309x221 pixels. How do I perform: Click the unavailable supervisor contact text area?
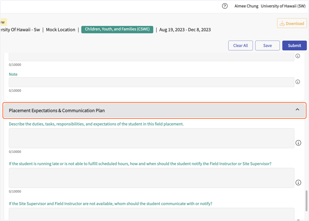tap(151, 214)
